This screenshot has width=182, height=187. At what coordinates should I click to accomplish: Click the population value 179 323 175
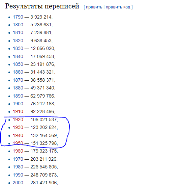coord(43,151)
